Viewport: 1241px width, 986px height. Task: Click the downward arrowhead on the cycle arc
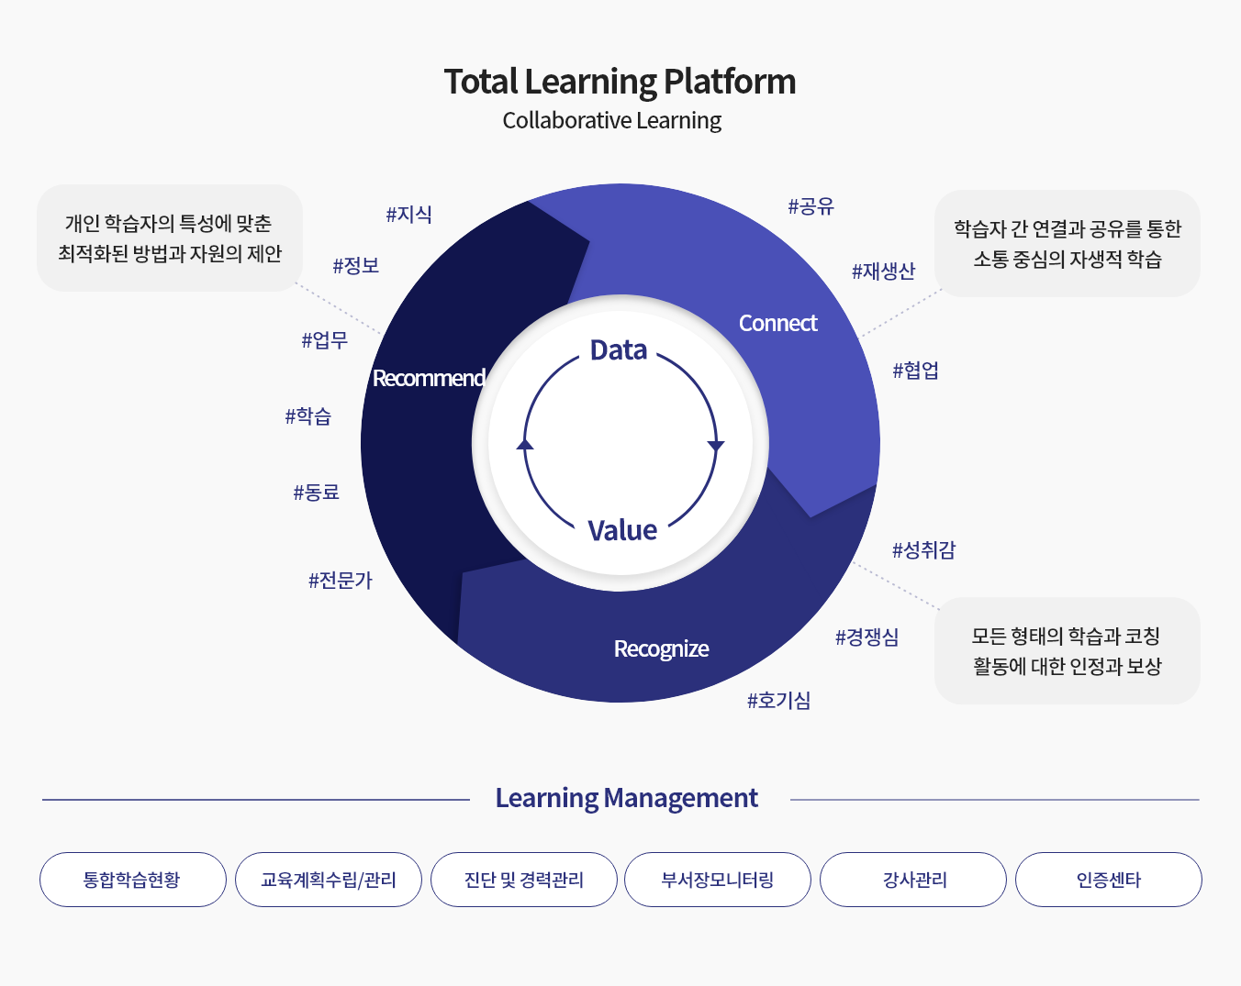coord(716,446)
